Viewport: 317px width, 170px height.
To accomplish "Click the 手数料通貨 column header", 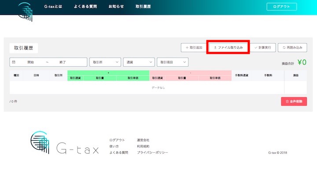I will (x=242, y=76).
